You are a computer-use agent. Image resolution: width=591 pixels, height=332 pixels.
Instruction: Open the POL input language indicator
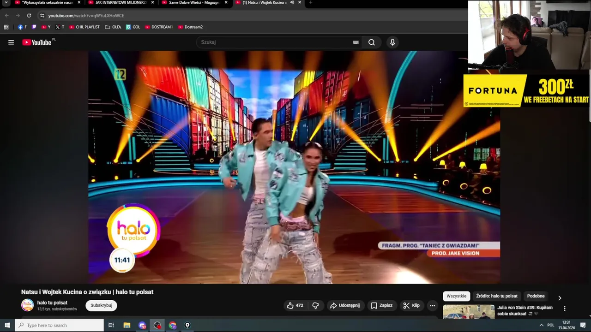coord(550,325)
